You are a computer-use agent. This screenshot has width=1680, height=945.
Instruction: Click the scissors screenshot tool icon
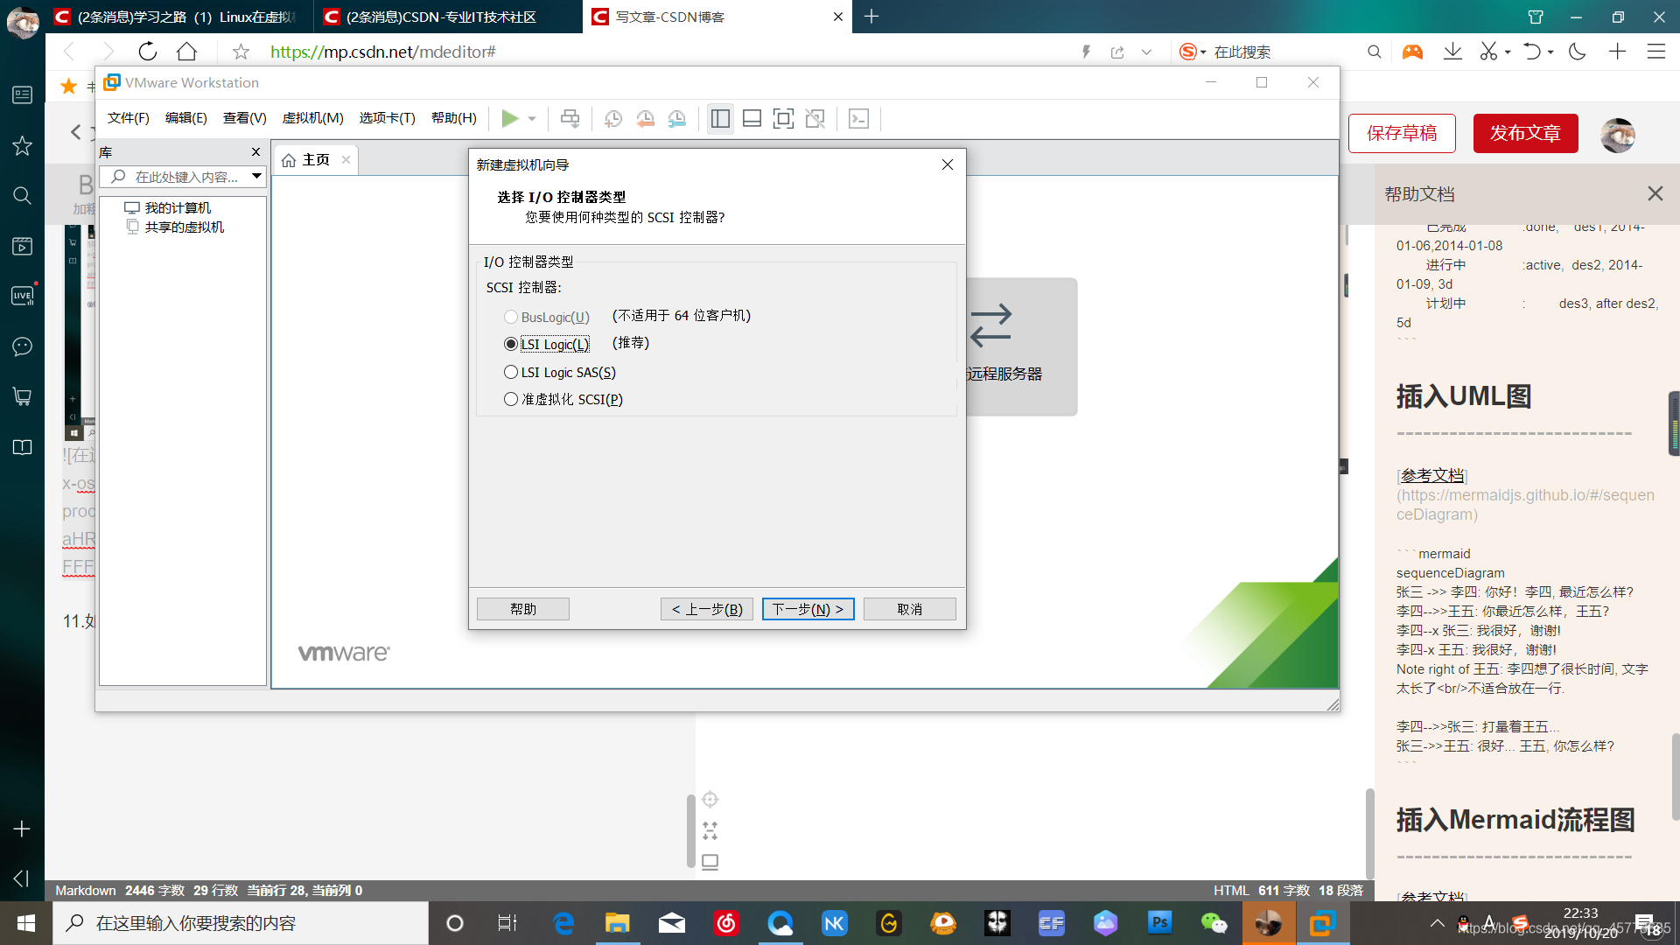tap(1488, 52)
